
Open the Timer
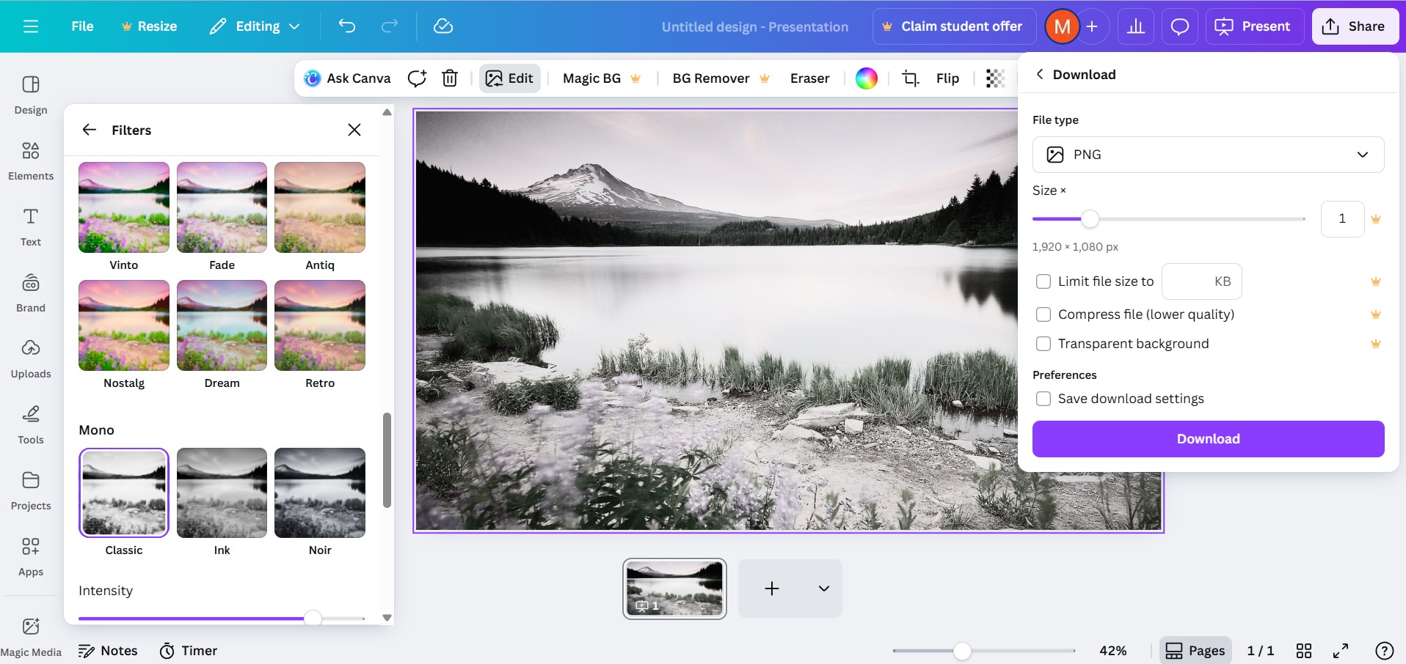point(189,651)
